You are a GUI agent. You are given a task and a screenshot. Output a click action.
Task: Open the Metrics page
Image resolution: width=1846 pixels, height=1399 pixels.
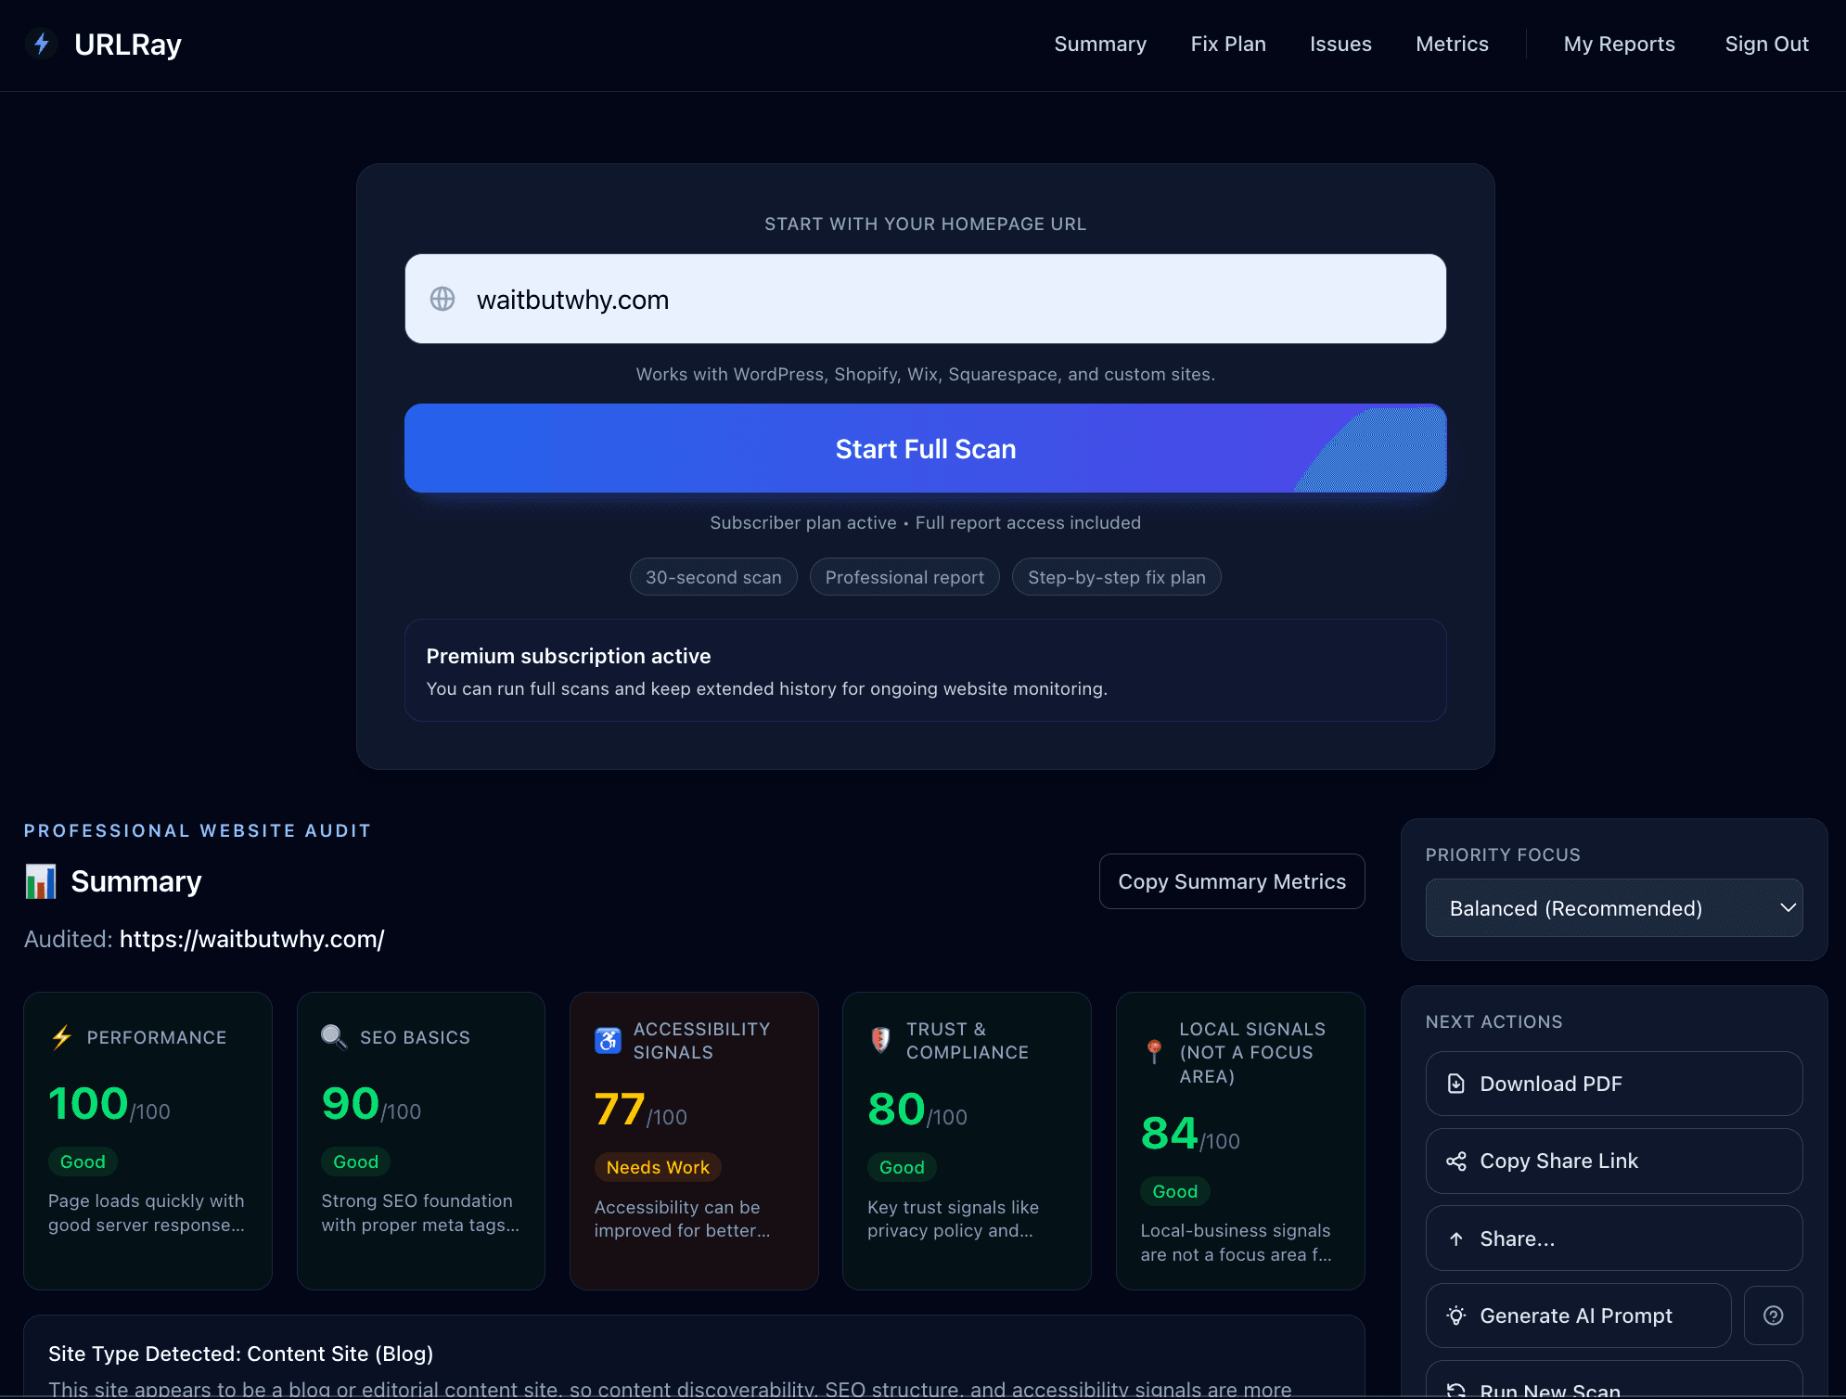coord(1452,44)
